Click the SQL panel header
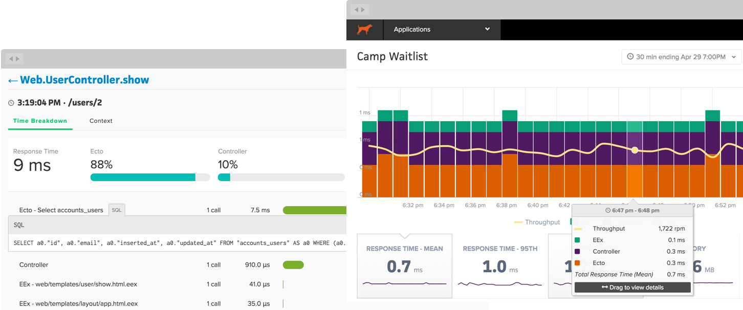 pyautogui.click(x=177, y=225)
